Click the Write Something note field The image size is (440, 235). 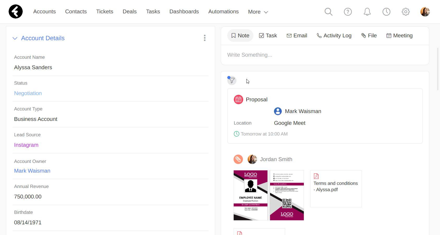pyautogui.click(x=325, y=55)
